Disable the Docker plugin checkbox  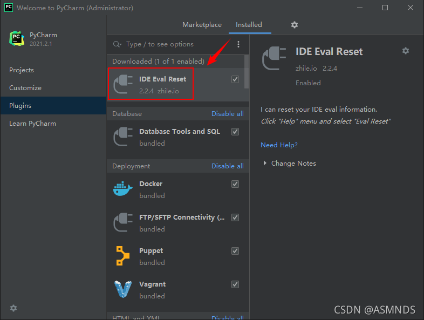click(235, 184)
